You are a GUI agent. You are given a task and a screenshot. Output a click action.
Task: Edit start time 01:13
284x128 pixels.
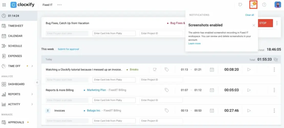pyautogui.click(x=184, y=70)
